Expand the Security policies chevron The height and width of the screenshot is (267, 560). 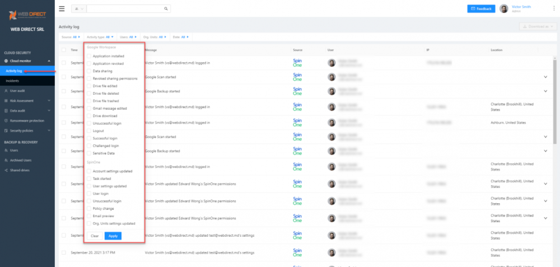click(49, 130)
